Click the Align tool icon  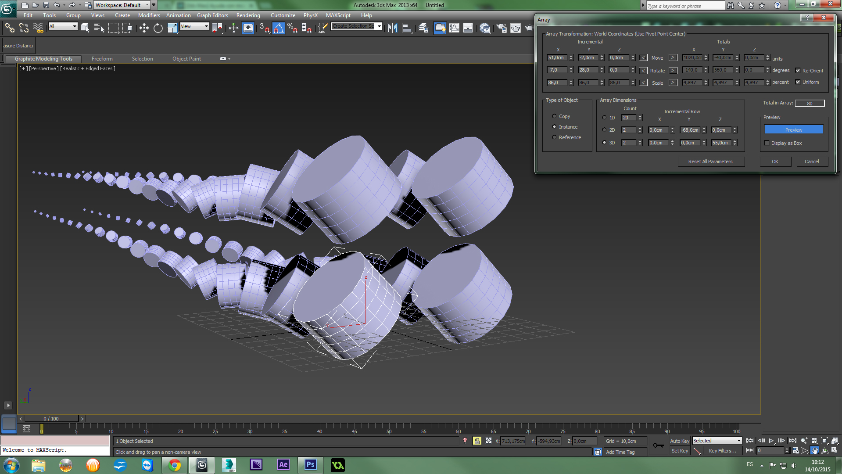[x=407, y=28]
